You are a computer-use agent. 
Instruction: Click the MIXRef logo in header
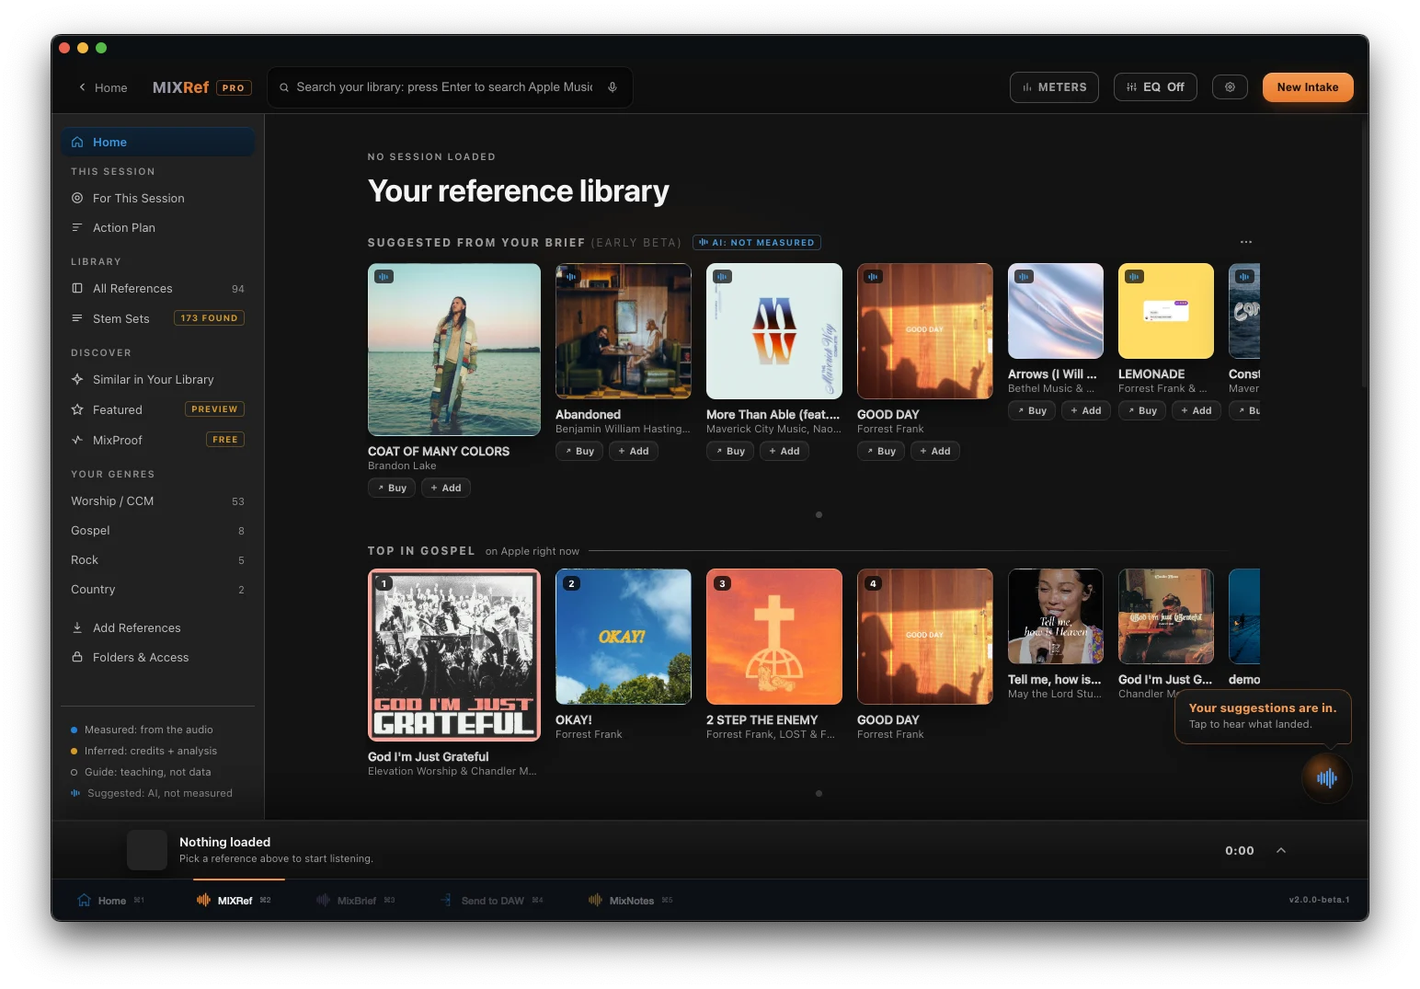(180, 87)
